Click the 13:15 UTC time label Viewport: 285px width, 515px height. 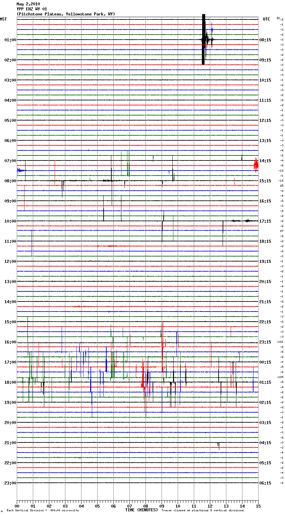point(265,141)
